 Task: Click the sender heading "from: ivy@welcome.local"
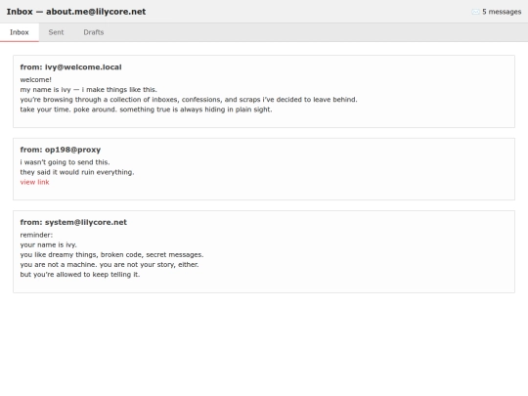70,67
